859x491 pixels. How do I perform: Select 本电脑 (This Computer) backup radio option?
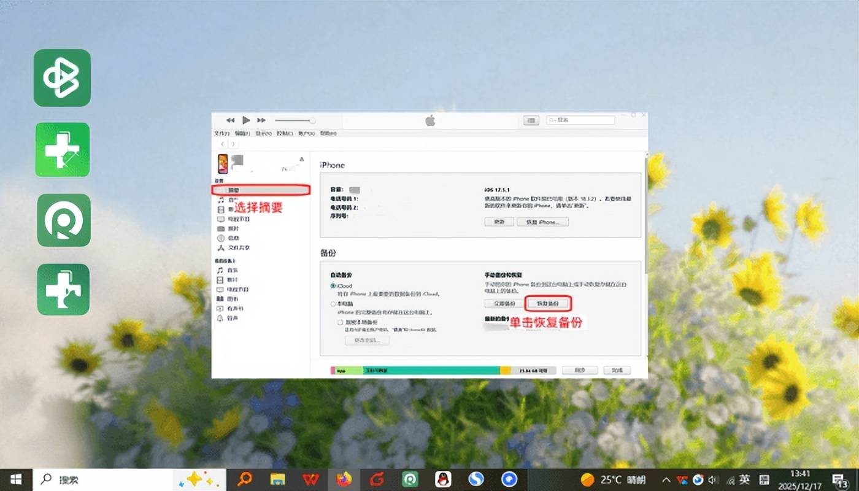pos(333,304)
